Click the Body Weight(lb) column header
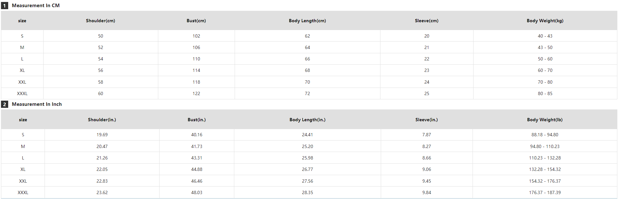This screenshot has height=199, width=619. click(x=545, y=120)
